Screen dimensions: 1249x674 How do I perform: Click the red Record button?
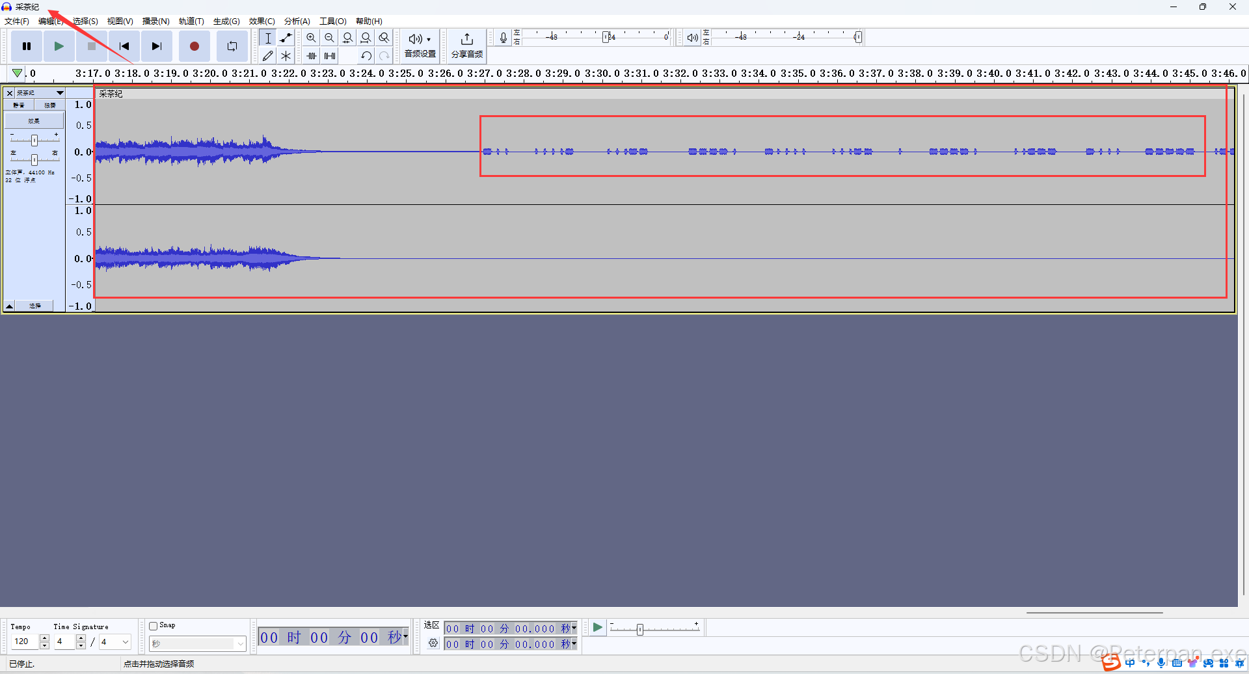coord(195,46)
